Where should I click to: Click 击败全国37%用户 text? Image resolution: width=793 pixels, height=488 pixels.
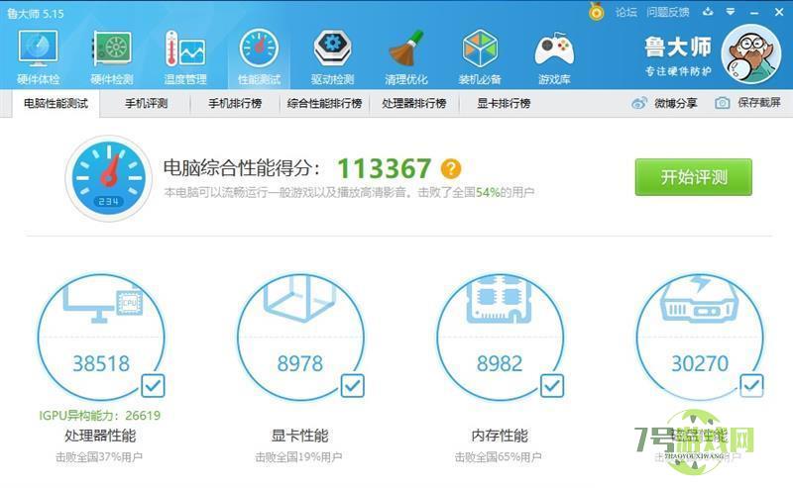[x=99, y=457]
